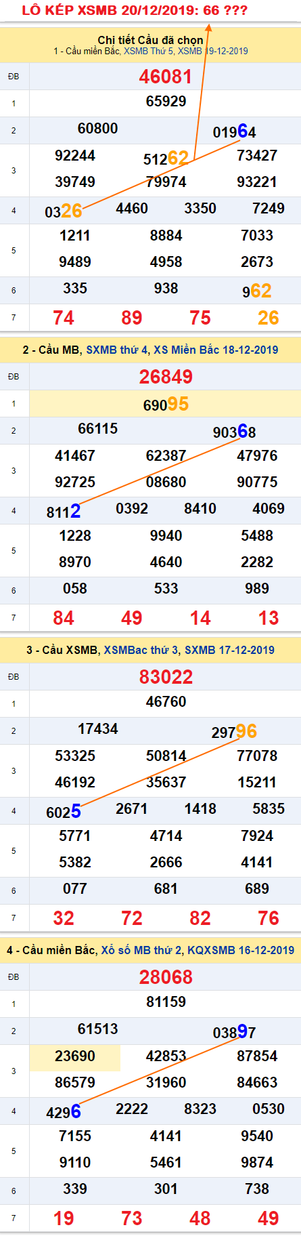Select the highlighted number 23690
Image resolution: width=301 pixels, height=1236 pixels.
point(75,1056)
